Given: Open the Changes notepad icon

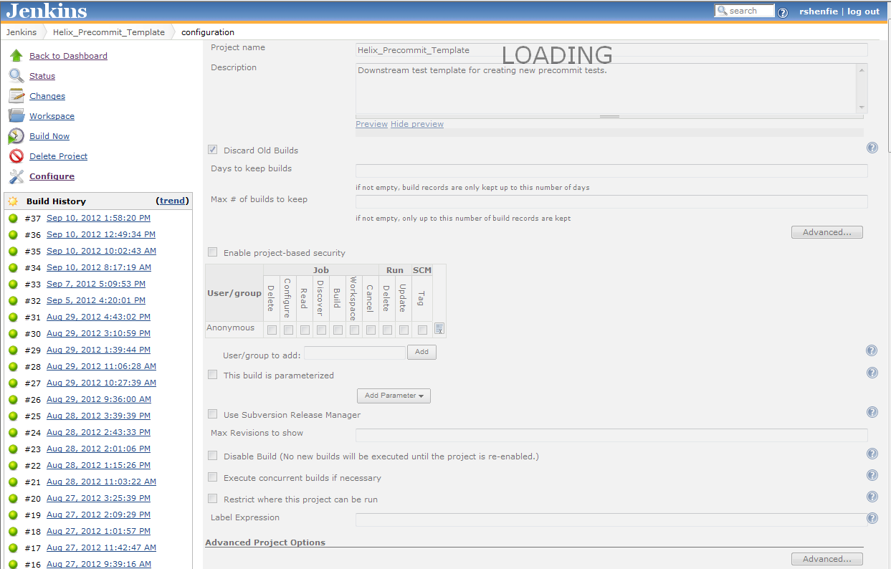Looking at the screenshot, I should tap(16, 96).
